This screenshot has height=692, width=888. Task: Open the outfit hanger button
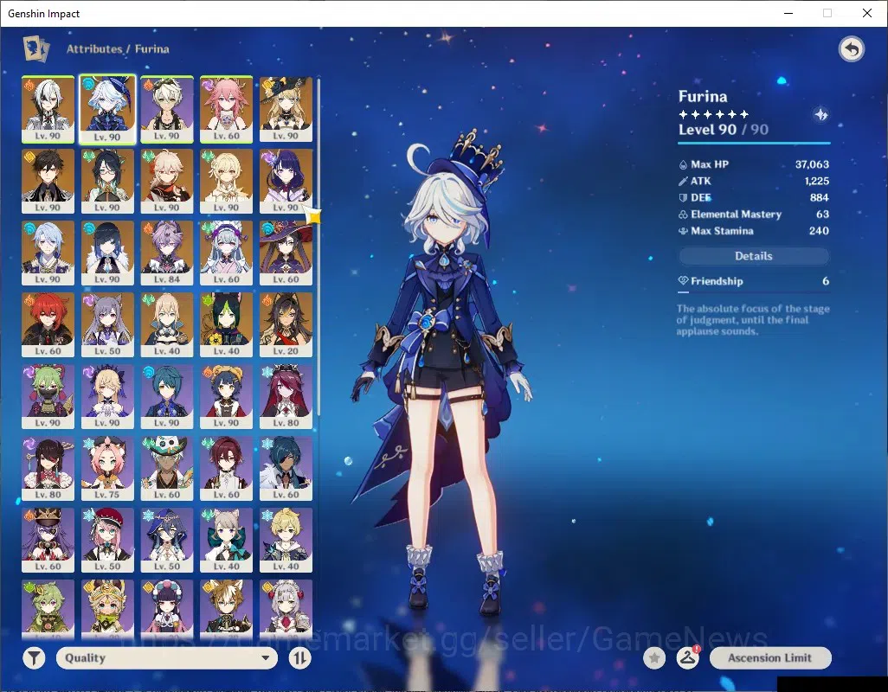(x=687, y=658)
